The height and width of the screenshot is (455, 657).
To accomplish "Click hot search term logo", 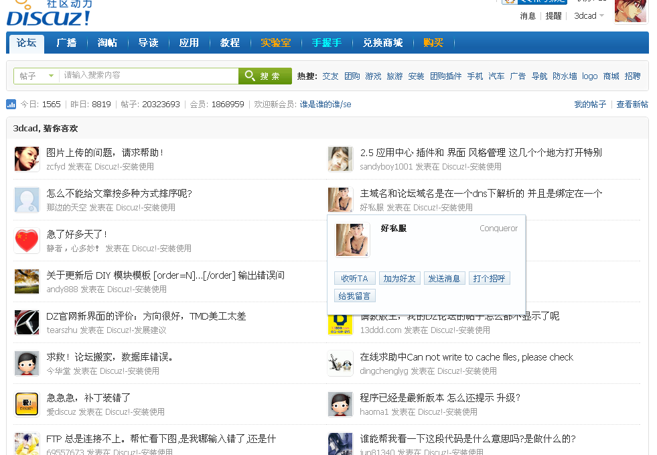I will (590, 76).
